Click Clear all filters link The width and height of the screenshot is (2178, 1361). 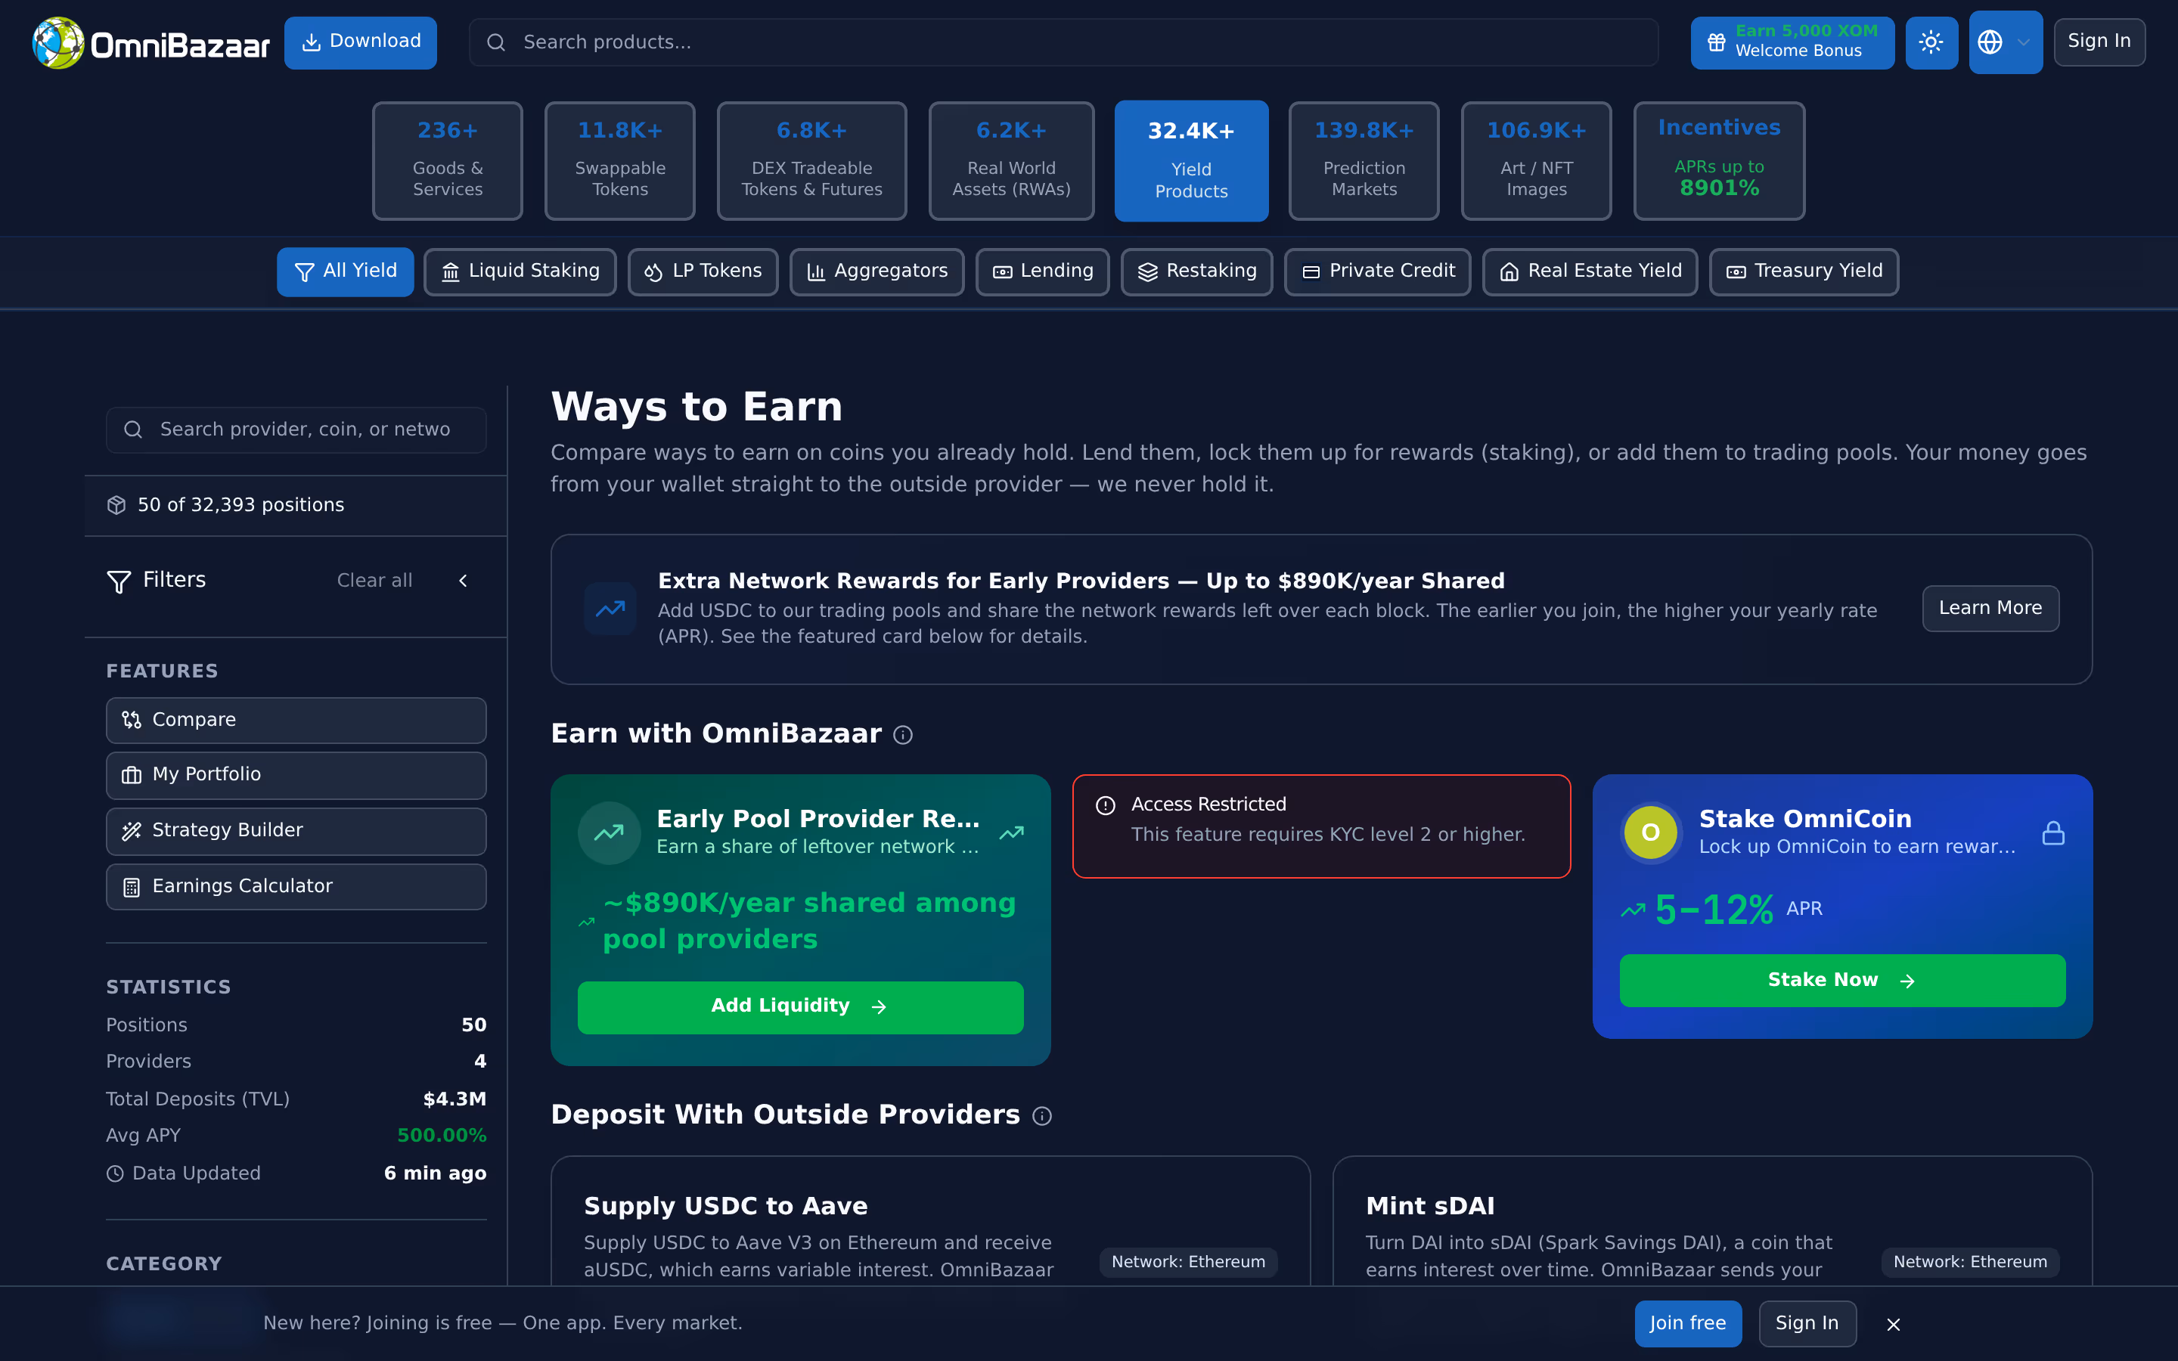(x=374, y=581)
